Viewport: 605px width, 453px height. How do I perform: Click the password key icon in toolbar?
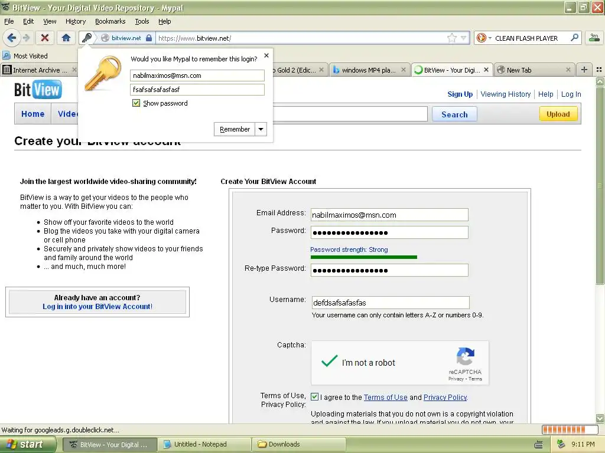click(x=87, y=38)
